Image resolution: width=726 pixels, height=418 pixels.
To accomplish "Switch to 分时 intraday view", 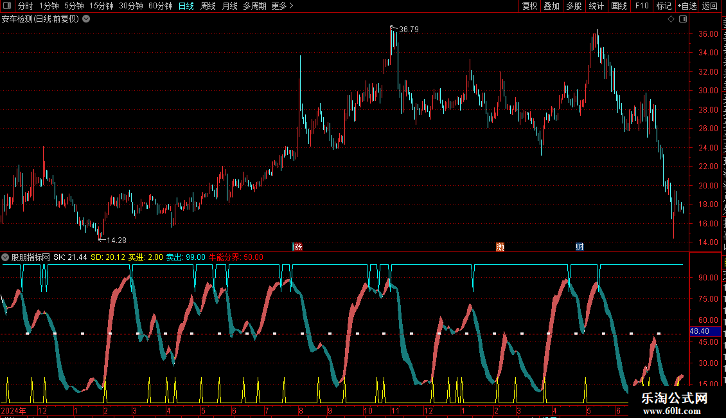I will tap(26, 6).
